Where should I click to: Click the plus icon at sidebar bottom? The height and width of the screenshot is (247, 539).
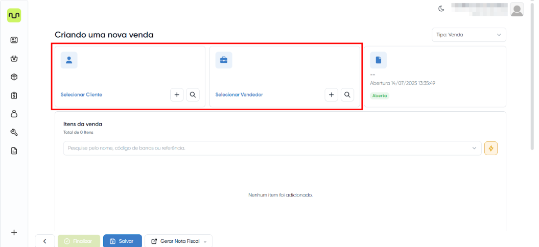click(14, 232)
